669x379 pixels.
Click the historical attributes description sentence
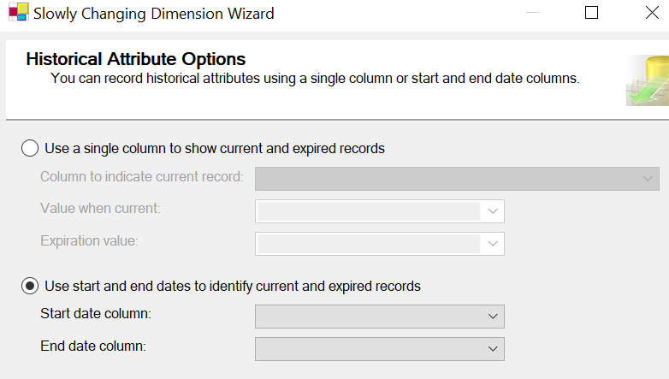(x=315, y=79)
